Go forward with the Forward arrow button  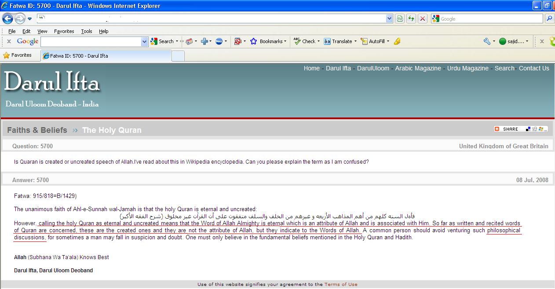(20, 18)
